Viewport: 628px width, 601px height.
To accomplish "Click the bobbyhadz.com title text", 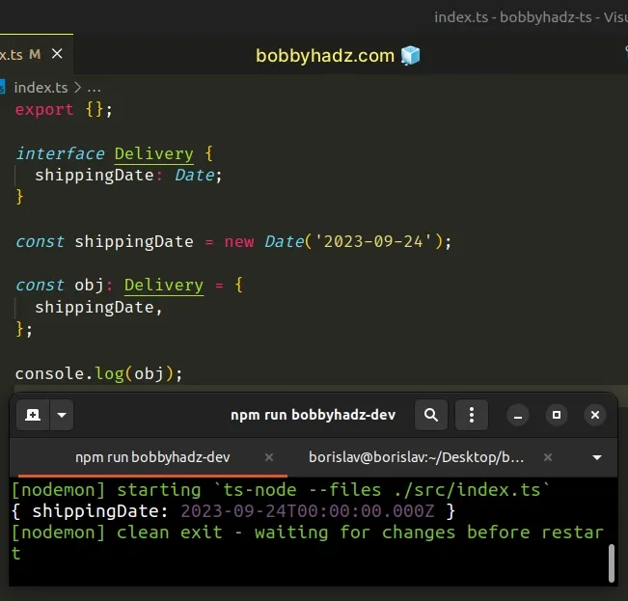I will tap(325, 56).
